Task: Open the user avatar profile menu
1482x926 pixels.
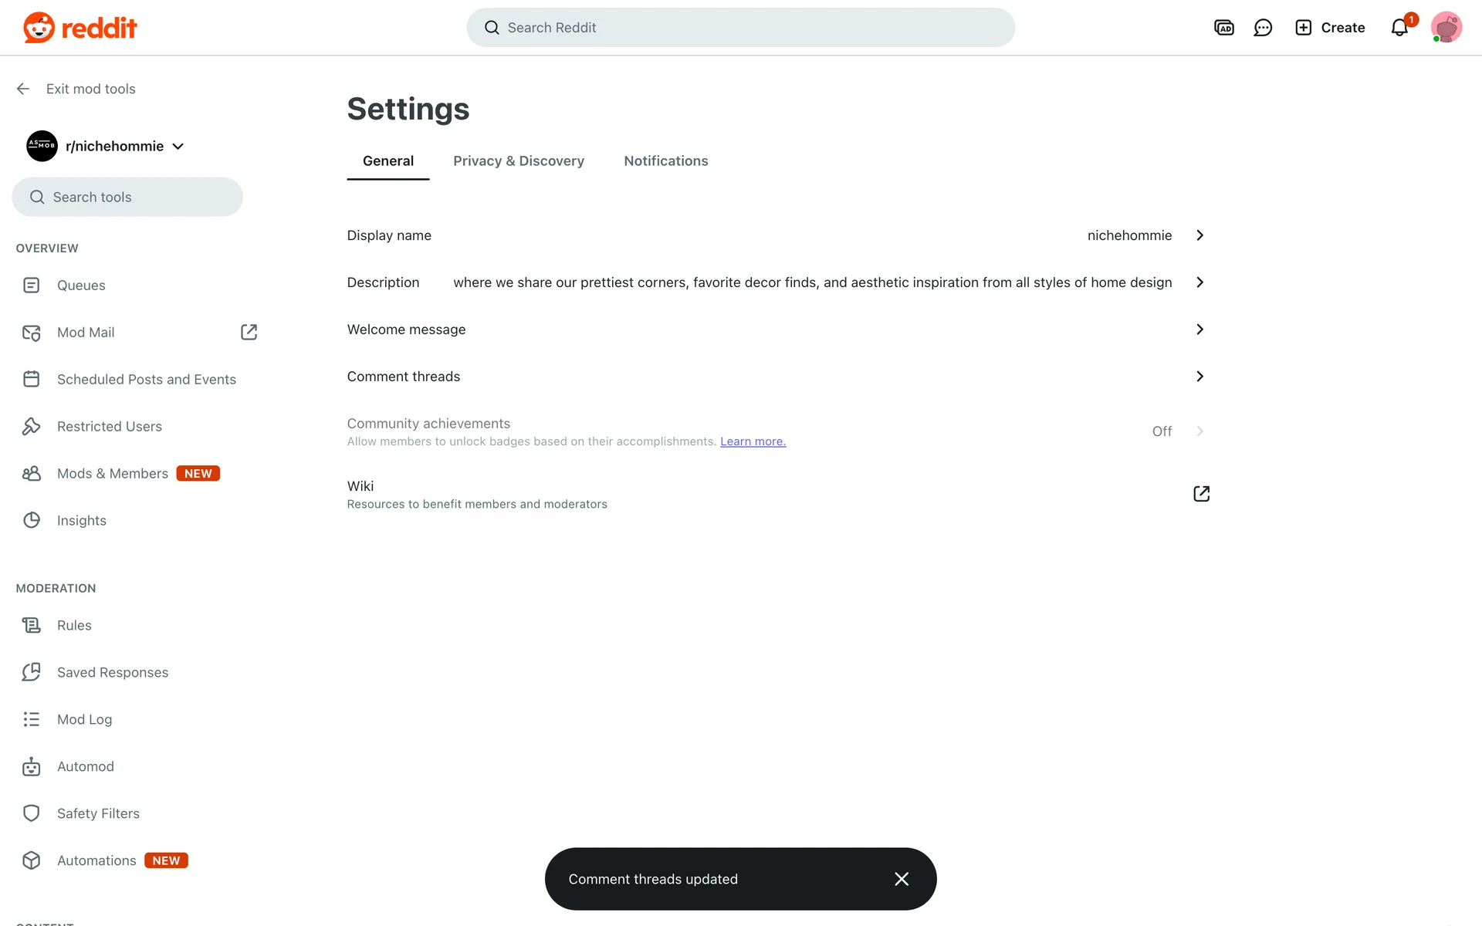Action: coord(1446,28)
